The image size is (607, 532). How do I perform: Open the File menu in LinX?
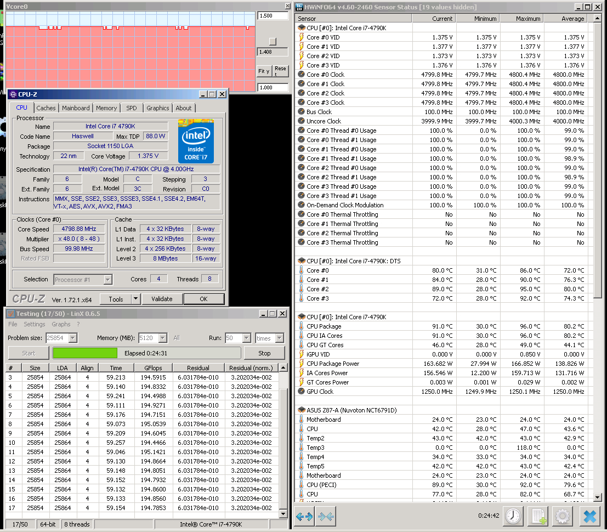pyautogui.click(x=13, y=324)
